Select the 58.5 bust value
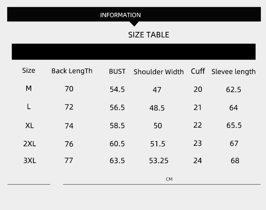 (117, 125)
